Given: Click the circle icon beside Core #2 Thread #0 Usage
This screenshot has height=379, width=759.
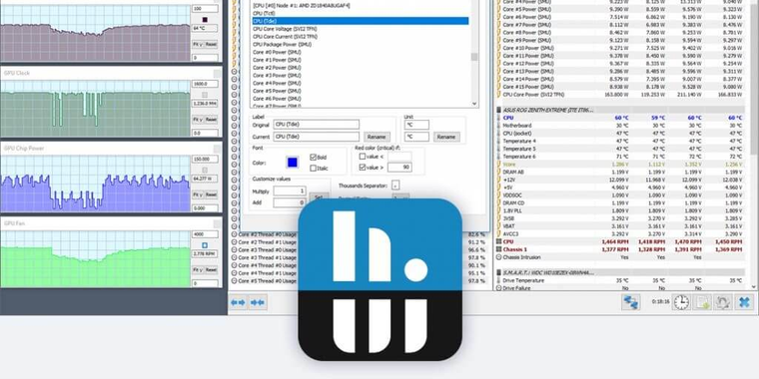Looking at the screenshot, I should point(234,234).
